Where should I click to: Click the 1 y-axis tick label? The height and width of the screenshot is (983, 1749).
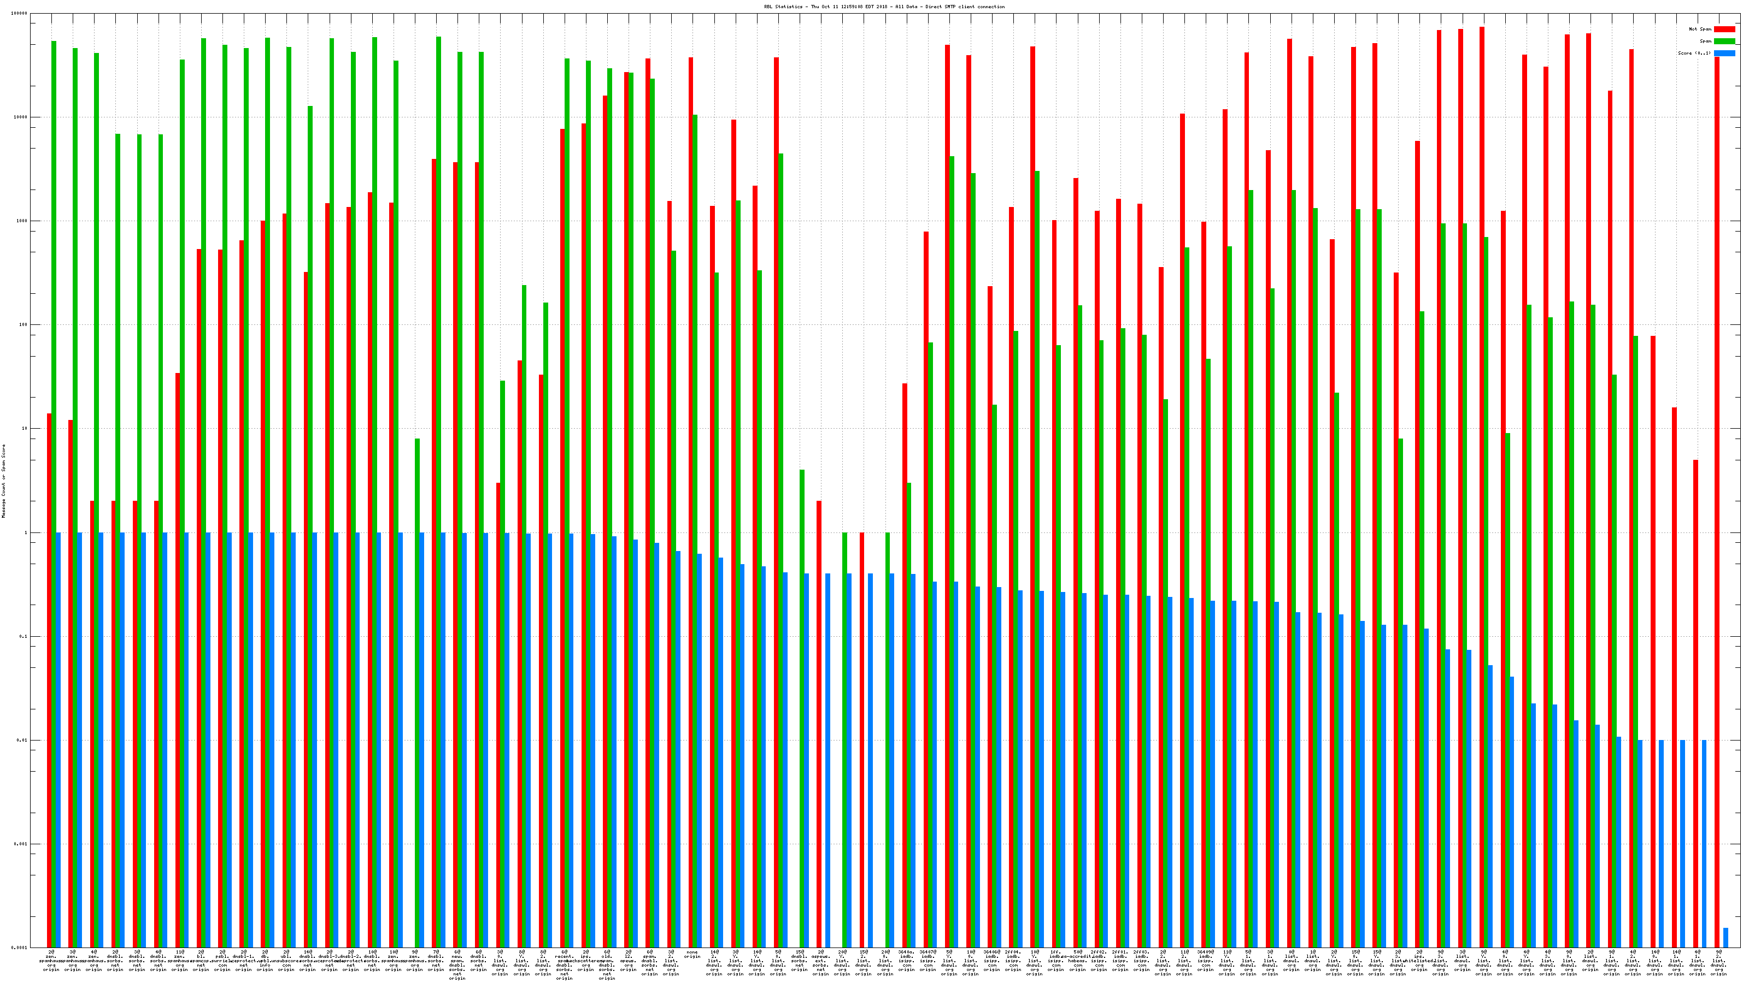25,532
